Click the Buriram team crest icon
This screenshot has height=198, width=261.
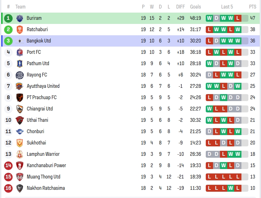click(20, 18)
